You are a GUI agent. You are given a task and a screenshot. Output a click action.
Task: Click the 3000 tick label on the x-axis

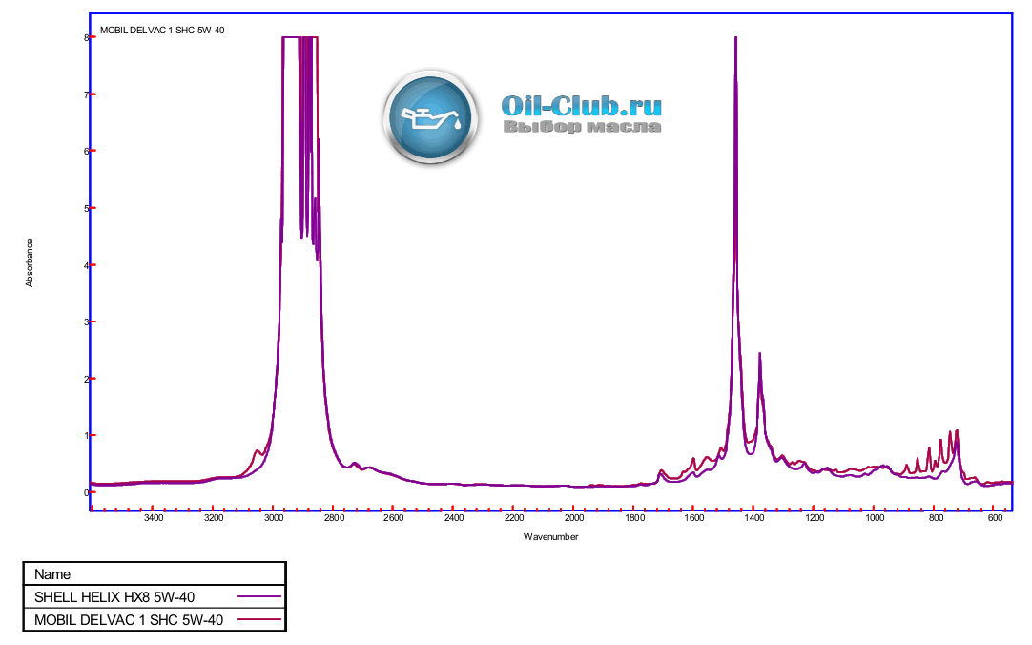tap(274, 518)
